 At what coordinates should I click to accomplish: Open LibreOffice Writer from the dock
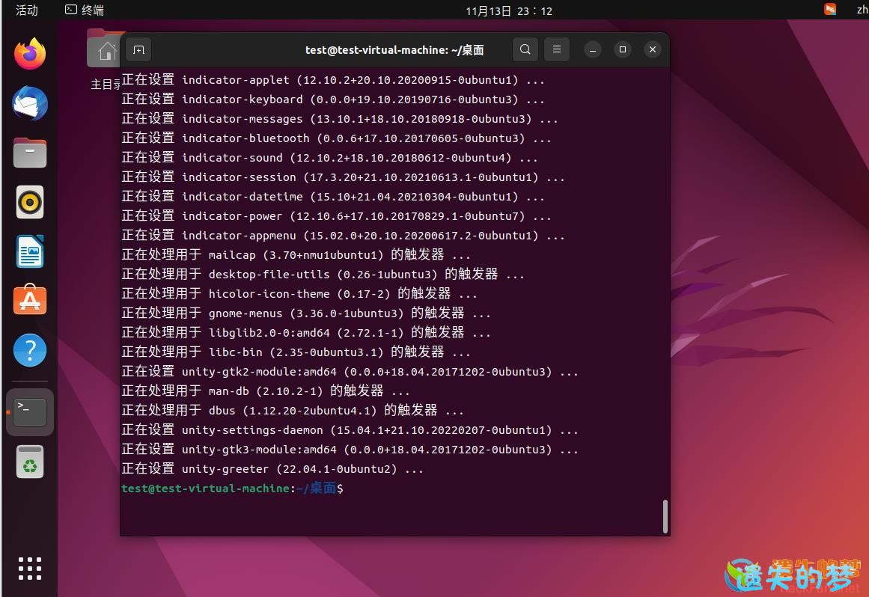(30, 251)
